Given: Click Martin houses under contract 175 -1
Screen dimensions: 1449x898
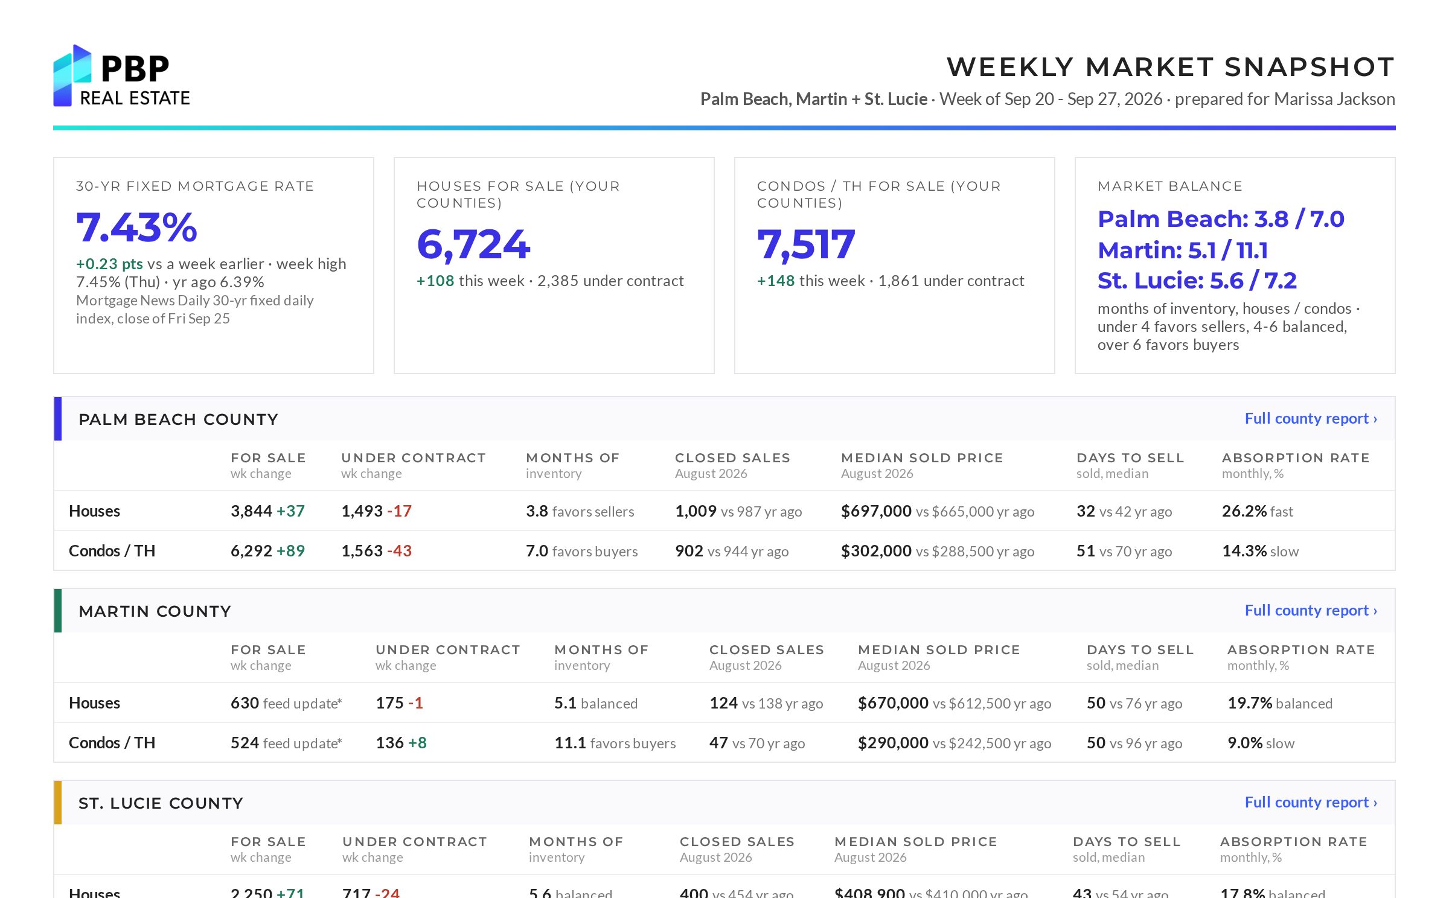Looking at the screenshot, I should coord(399,703).
